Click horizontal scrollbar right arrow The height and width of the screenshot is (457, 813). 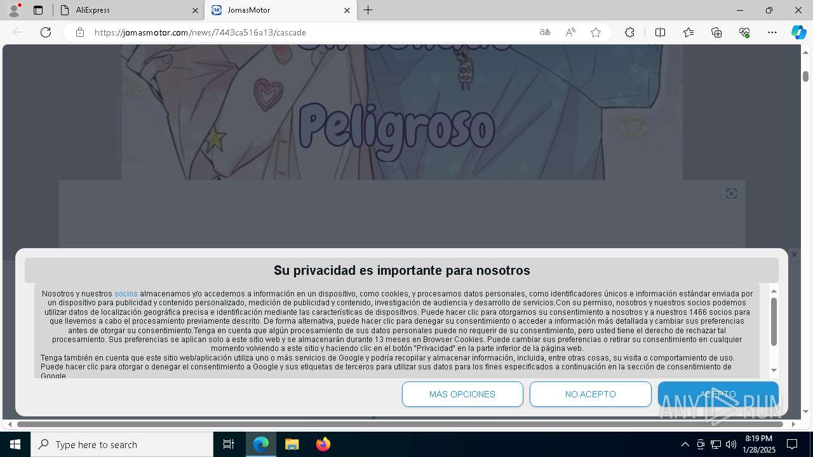coord(793,424)
